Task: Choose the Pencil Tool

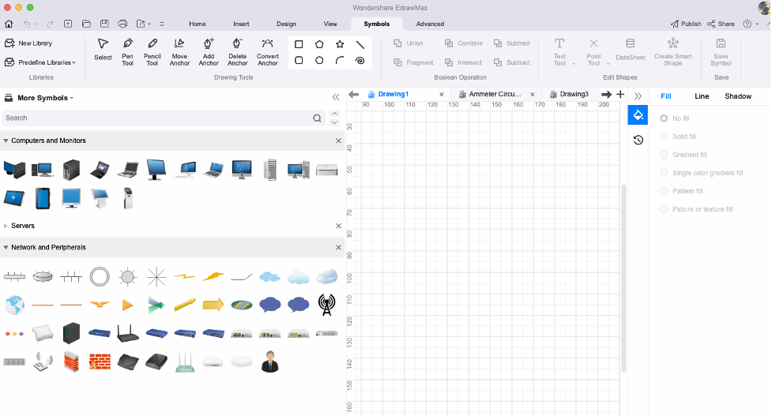Action: pyautogui.click(x=153, y=51)
